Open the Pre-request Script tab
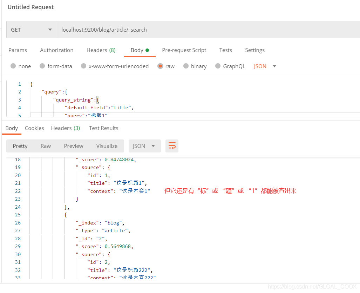The height and width of the screenshot is (293, 360). pyautogui.click(x=184, y=50)
